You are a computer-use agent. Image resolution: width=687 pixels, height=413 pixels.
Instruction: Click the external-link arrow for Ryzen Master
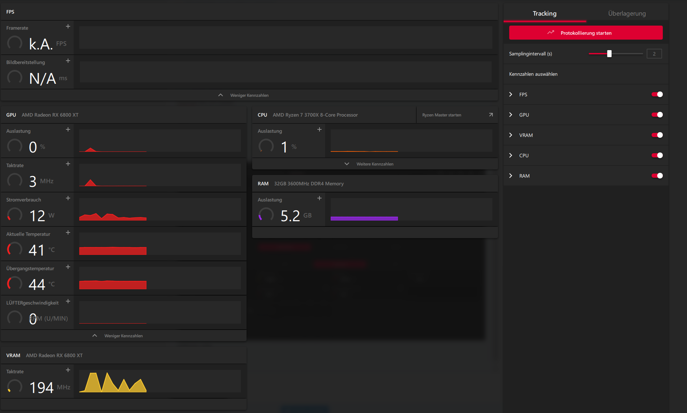(x=491, y=115)
